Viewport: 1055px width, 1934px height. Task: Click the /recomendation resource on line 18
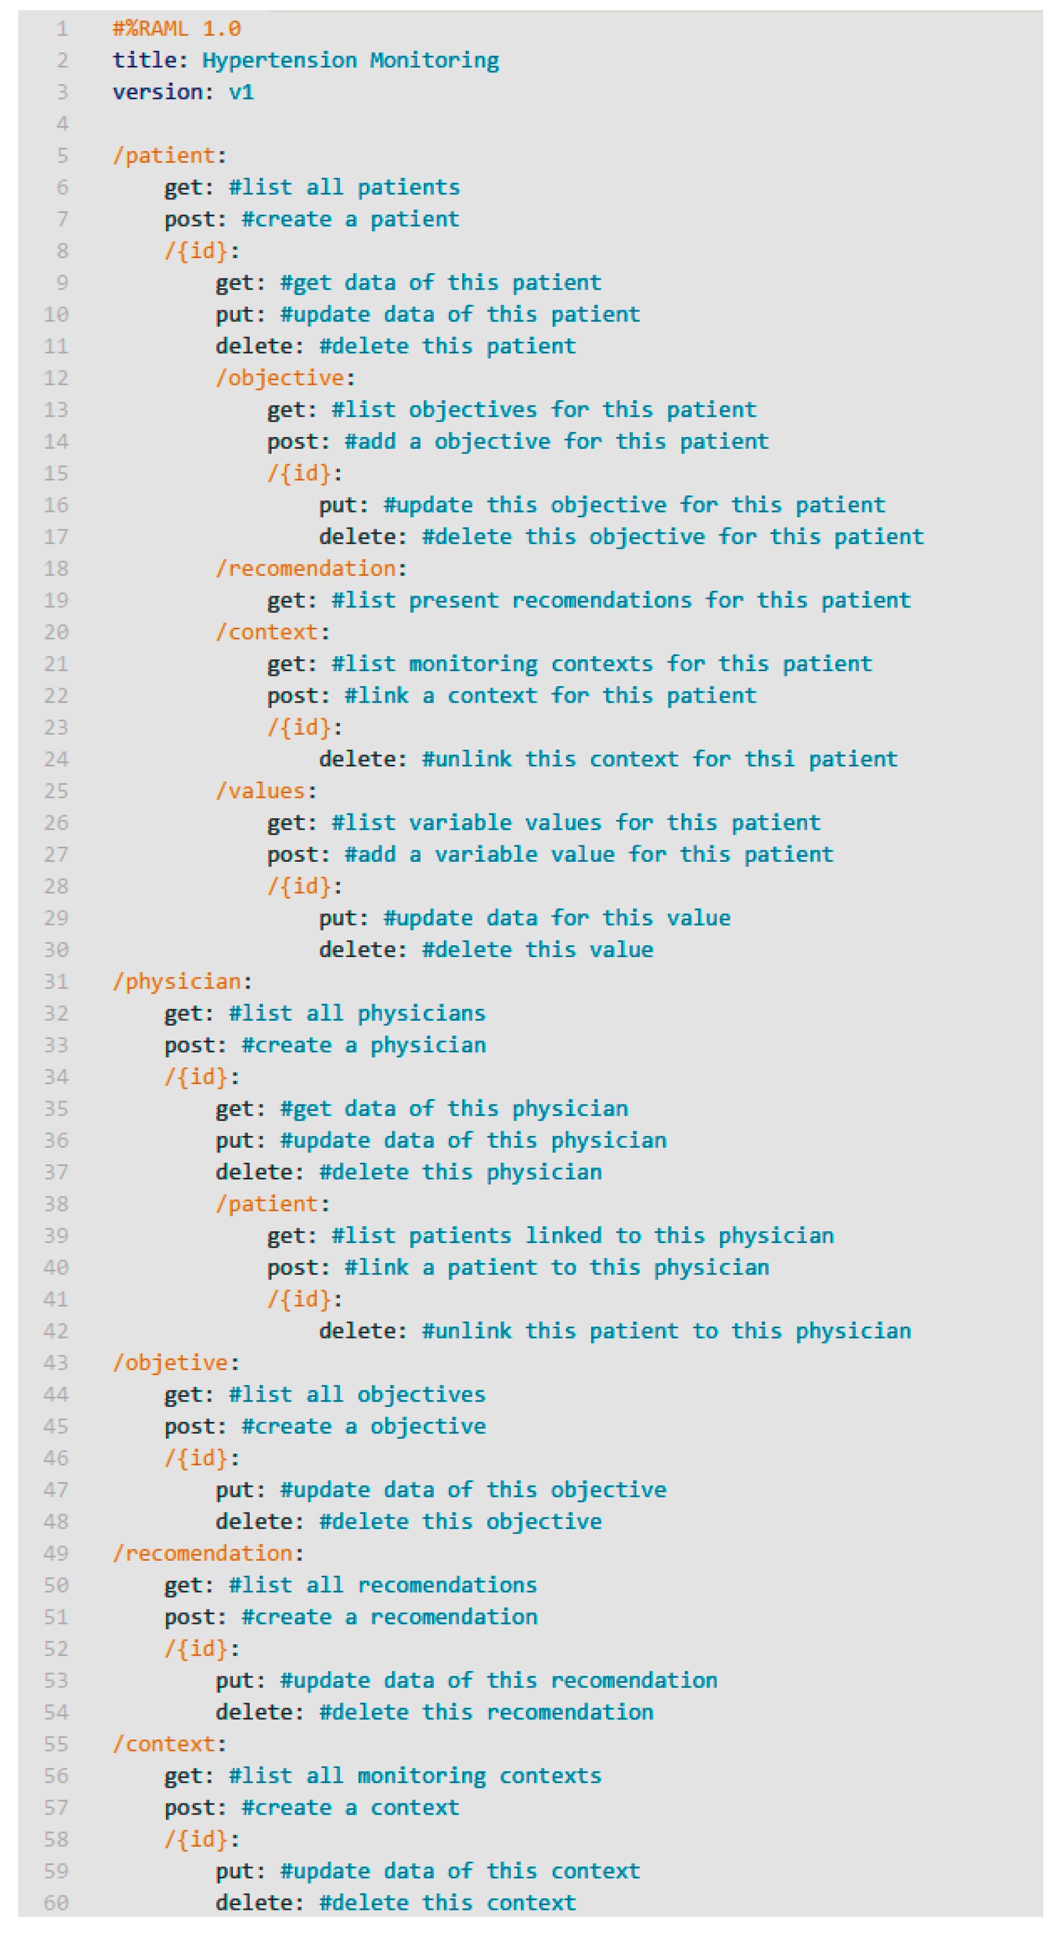[x=306, y=568]
